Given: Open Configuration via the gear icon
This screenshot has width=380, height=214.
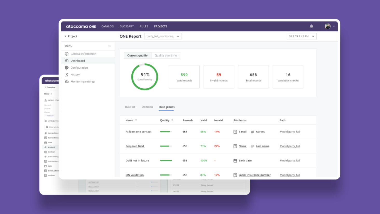Looking at the screenshot, I should (67, 68).
